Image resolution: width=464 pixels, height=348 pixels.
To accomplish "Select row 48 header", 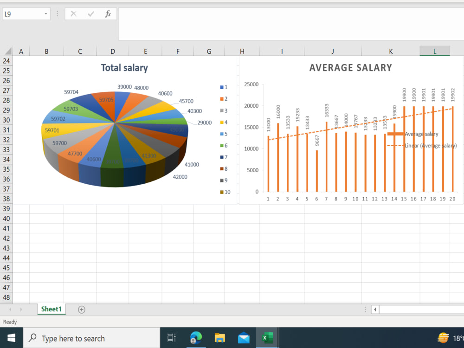I will 6,297.
